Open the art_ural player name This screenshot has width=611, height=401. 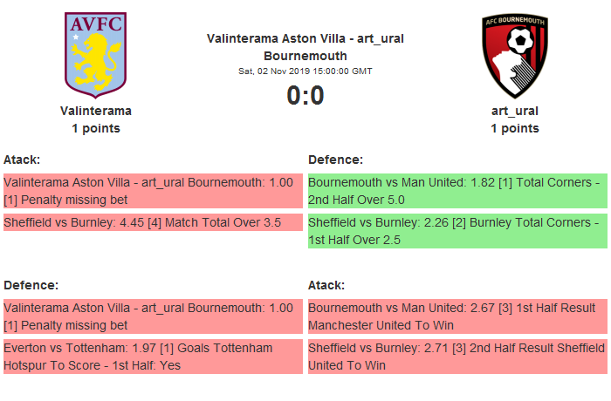click(514, 111)
